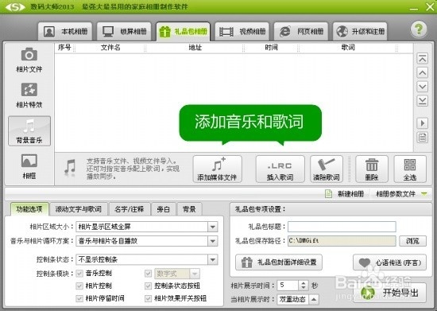
Task: Click the 浏览 browse button
Action: click(x=412, y=241)
